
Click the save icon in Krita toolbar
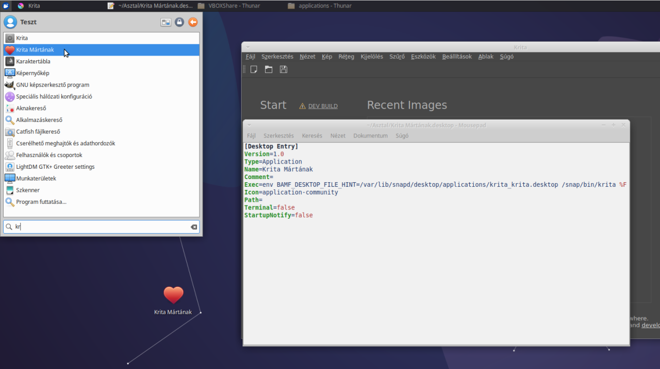[284, 69]
